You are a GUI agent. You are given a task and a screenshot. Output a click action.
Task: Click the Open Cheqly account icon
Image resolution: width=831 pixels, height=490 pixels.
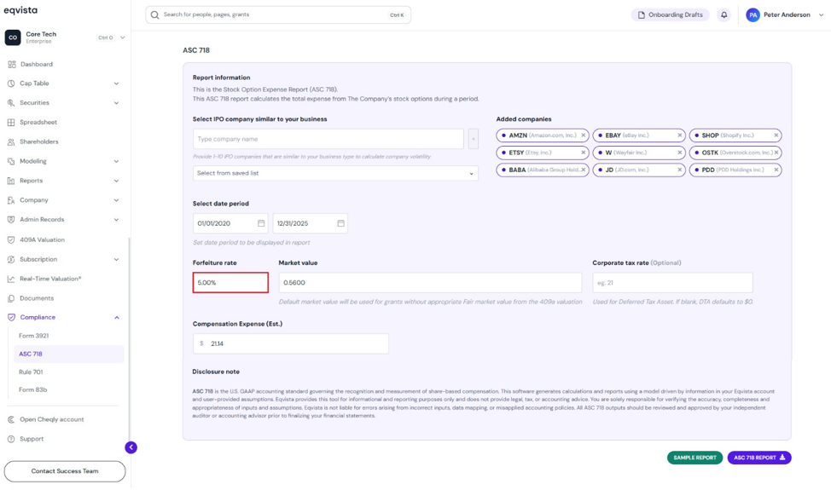pyautogui.click(x=11, y=419)
